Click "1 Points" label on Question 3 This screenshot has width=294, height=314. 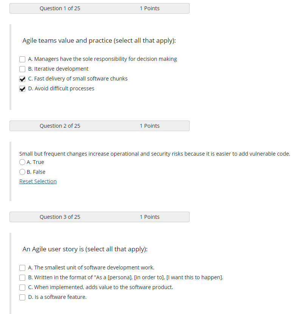tap(150, 217)
